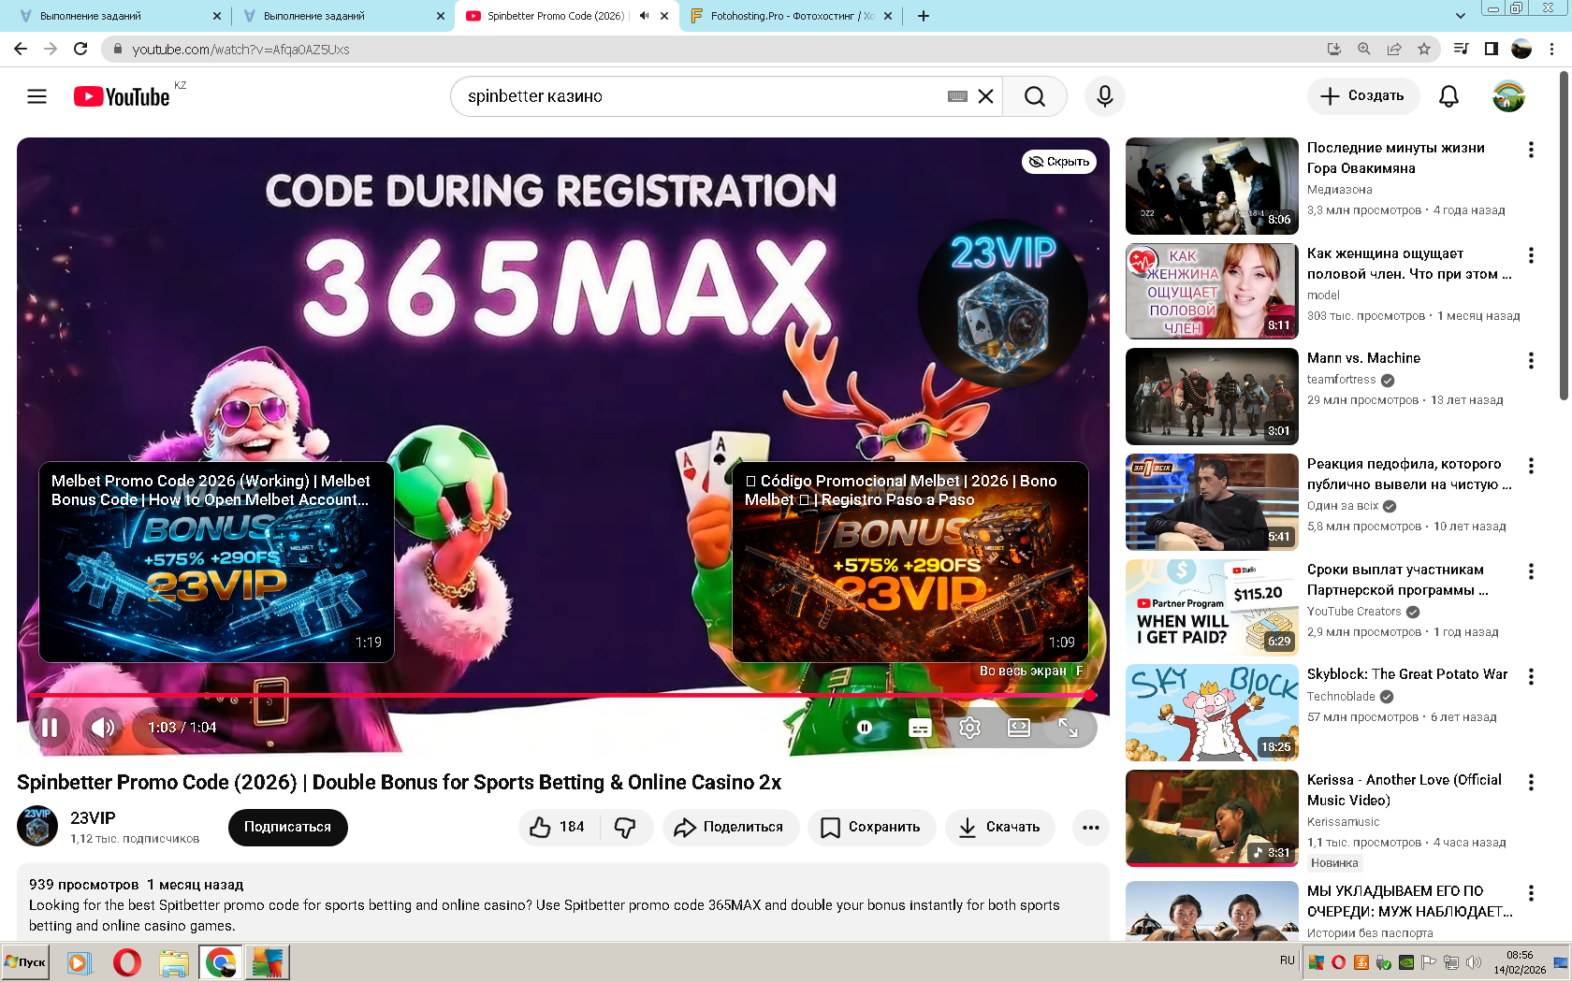The height and width of the screenshot is (982, 1572).
Task: Toggle subtitles in the video player
Action: point(920,728)
